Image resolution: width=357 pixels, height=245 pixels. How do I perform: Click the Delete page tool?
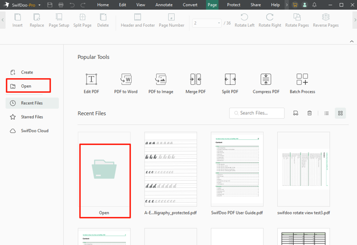point(103,20)
